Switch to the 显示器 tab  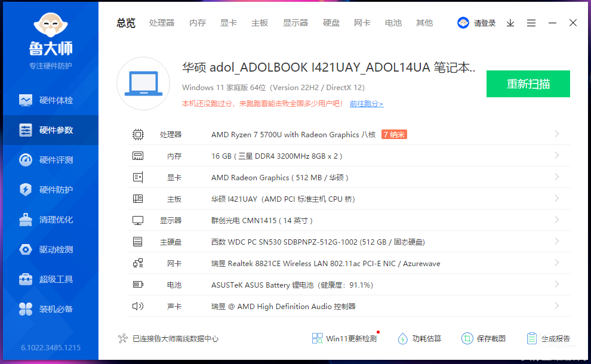point(295,23)
